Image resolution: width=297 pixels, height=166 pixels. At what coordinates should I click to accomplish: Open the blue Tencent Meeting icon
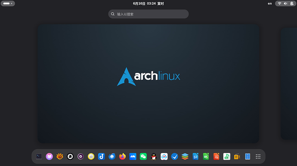pyautogui.click(x=133, y=157)
